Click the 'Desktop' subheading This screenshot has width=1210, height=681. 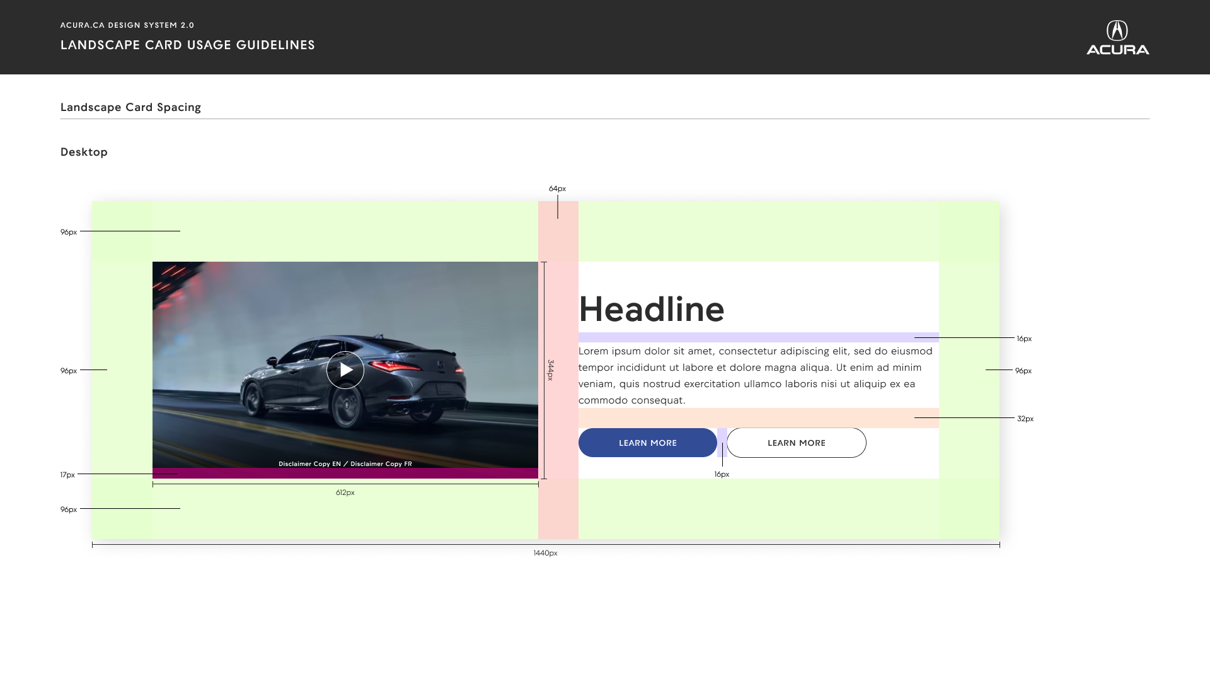click(x=84, y=152)
